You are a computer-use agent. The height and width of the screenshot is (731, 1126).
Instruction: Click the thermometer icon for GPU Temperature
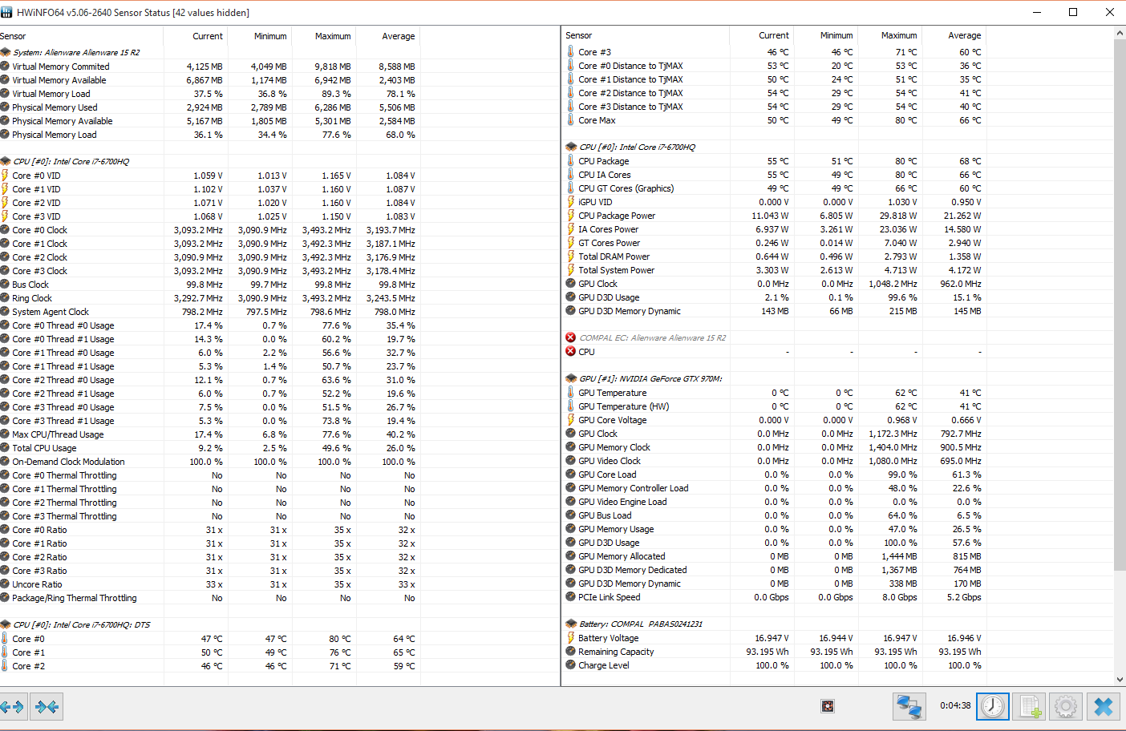pyautogui.click(x=571, y=393)
